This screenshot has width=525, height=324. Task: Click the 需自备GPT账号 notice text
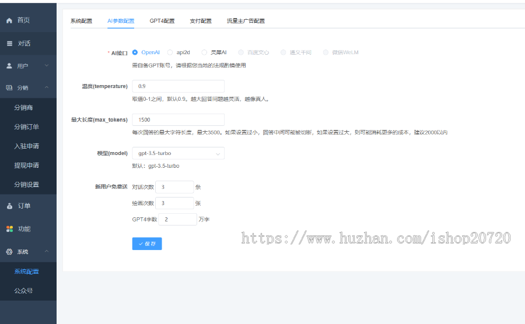[189, 65]
